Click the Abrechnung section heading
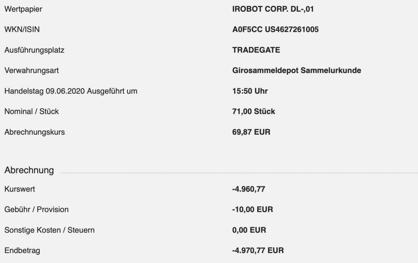Viewport: 418px width, 263px height. click(x=29, y=170)
